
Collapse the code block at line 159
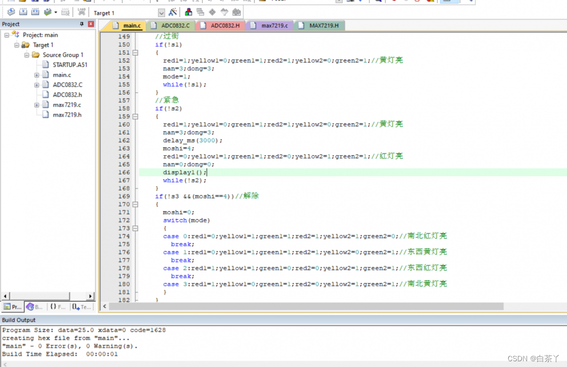pos(135,117)
